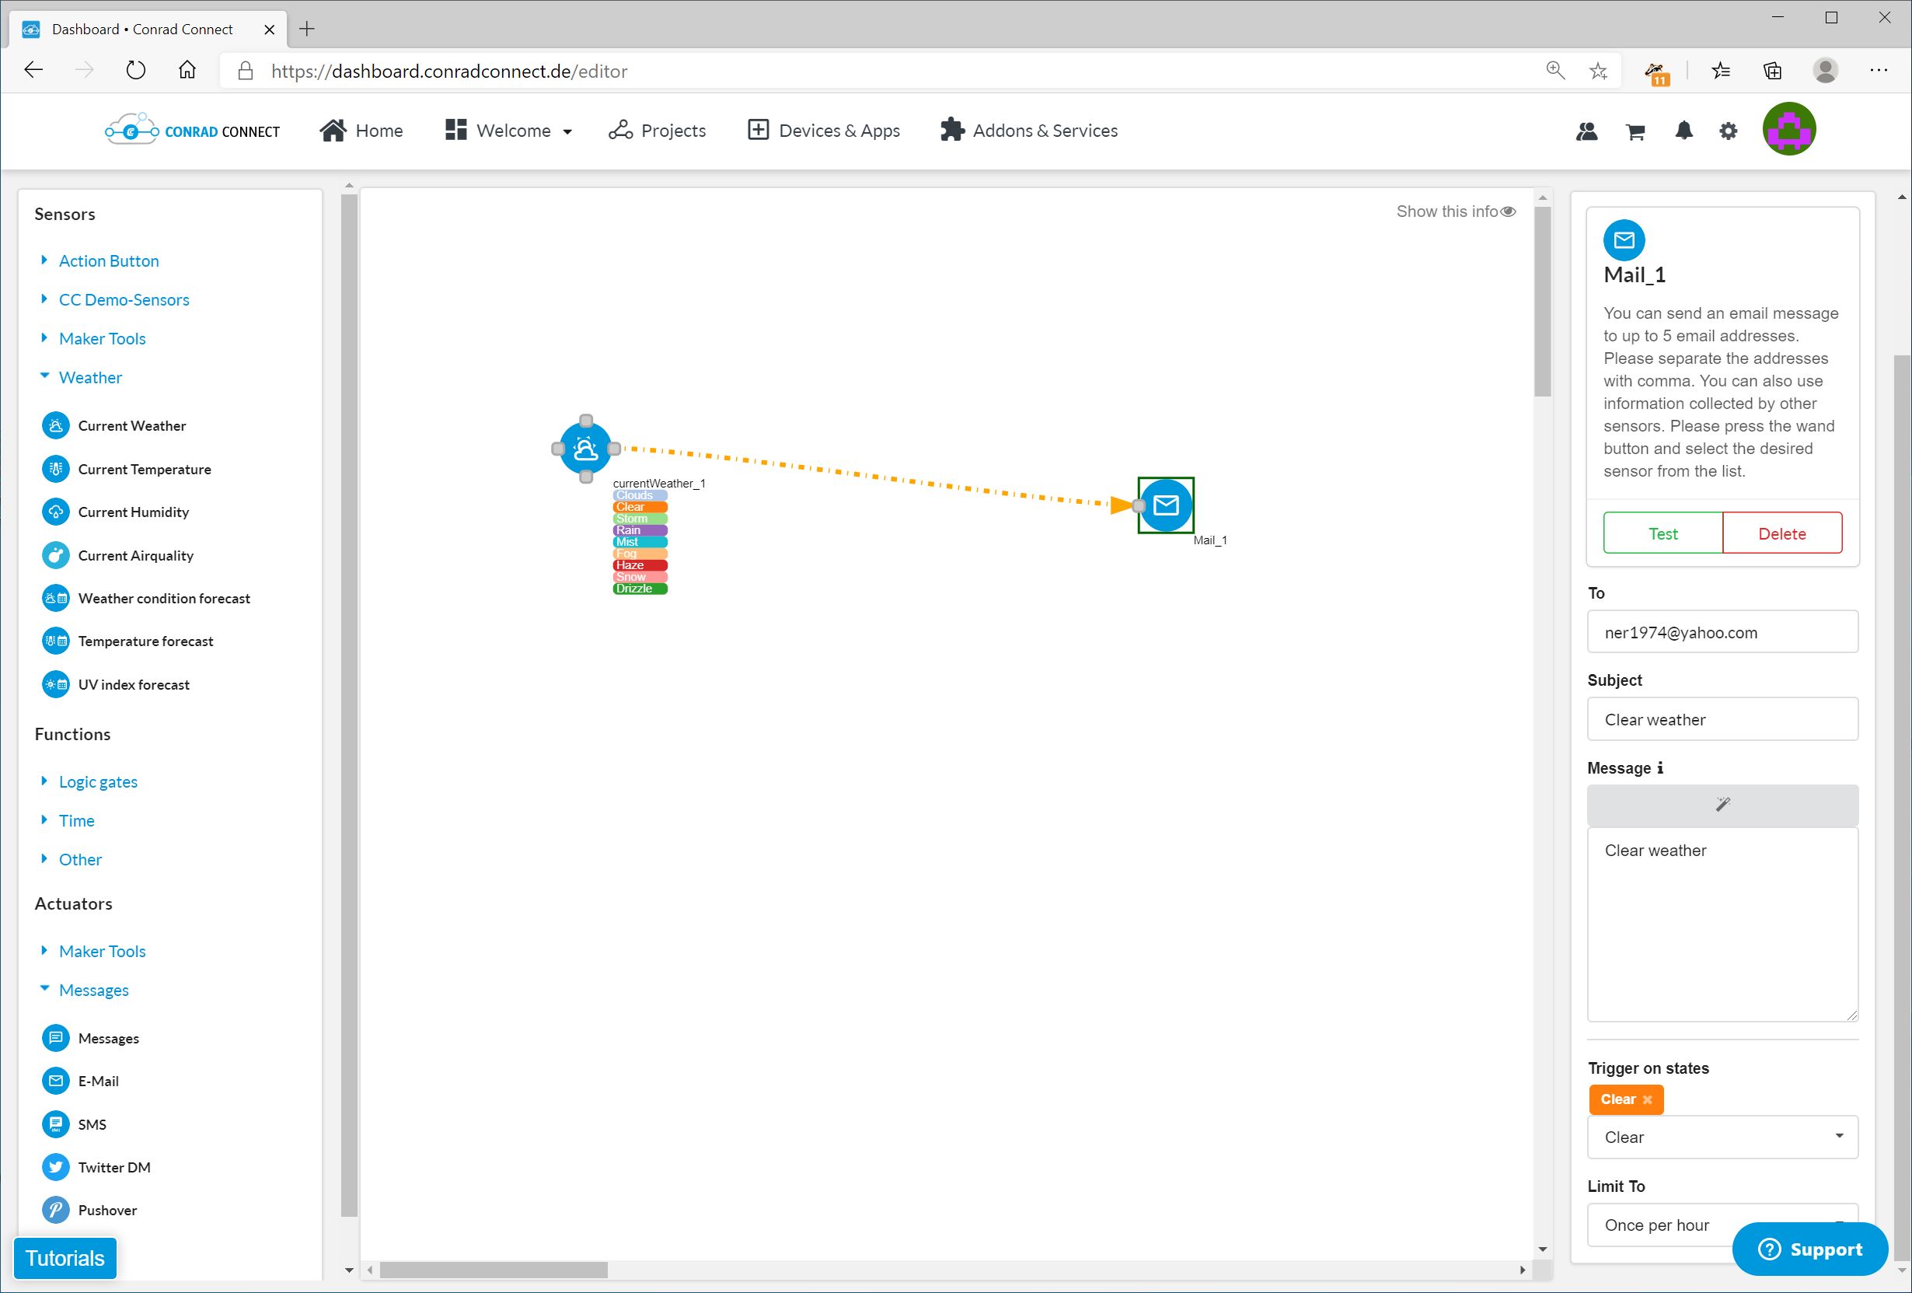Open the shopping cart icon
Screen dimensions: 1912x1293
coord(1635,131)
